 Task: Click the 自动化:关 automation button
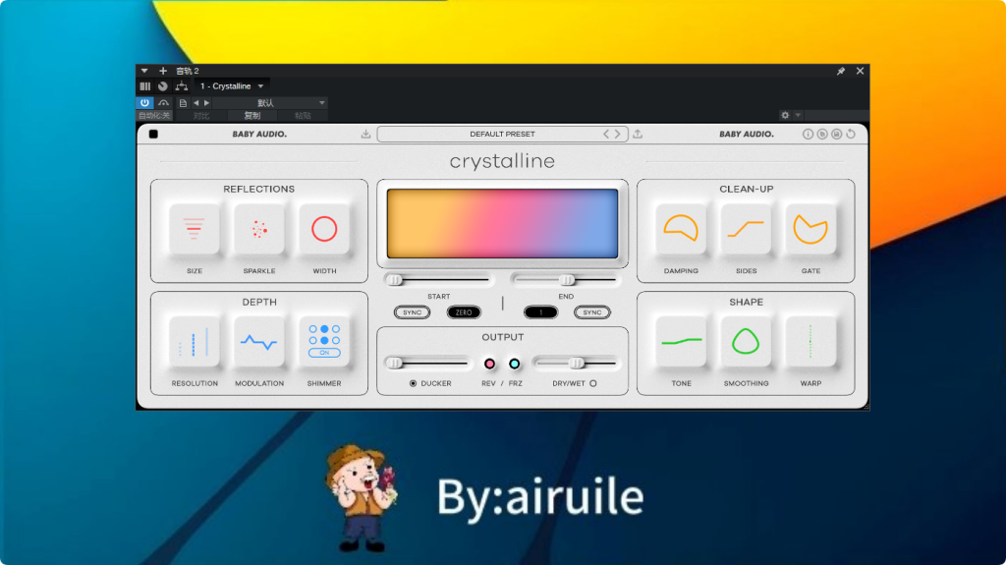pos(154,116)
